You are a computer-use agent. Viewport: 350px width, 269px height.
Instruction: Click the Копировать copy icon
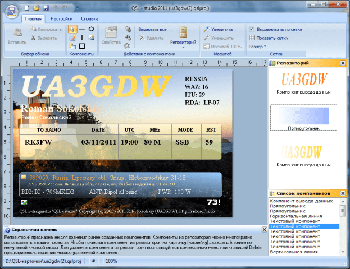(33, 29)
